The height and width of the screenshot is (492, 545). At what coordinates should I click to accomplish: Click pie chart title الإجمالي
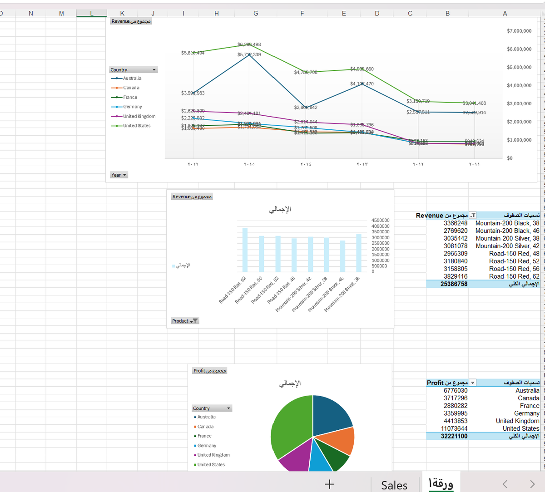290,384
